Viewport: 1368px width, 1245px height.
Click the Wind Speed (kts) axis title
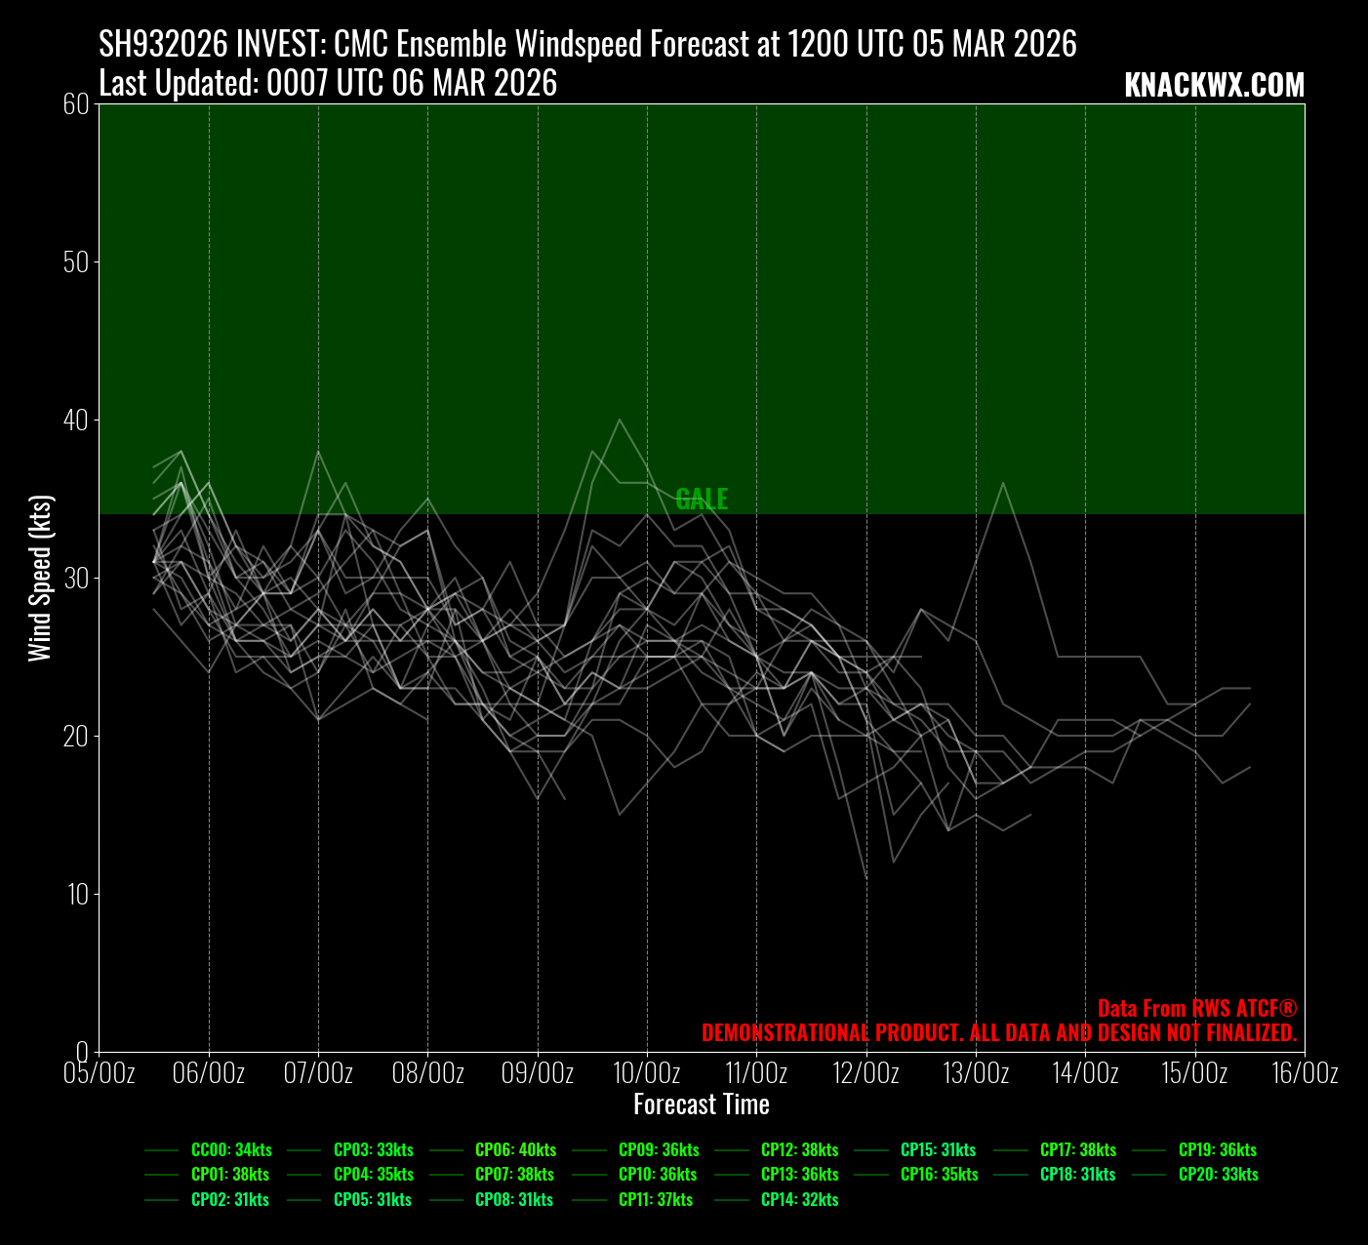[x=40, y=578]
